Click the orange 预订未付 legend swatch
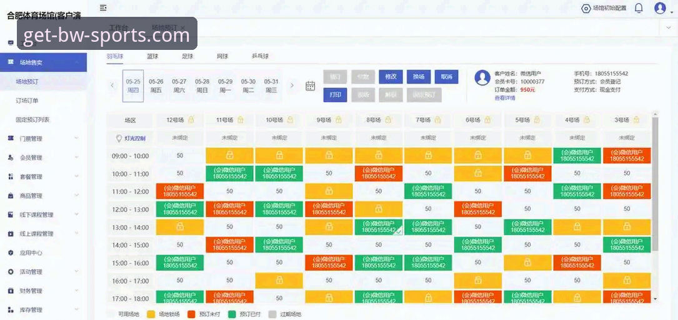Viewport: 678px width, 320px height. (192, 314)
